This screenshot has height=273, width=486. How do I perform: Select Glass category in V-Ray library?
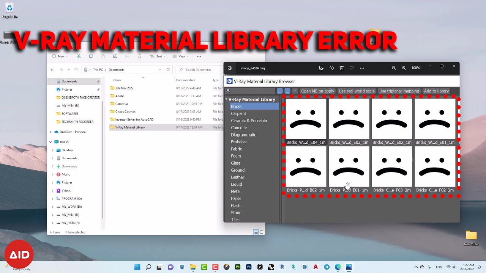coord(236,163)
